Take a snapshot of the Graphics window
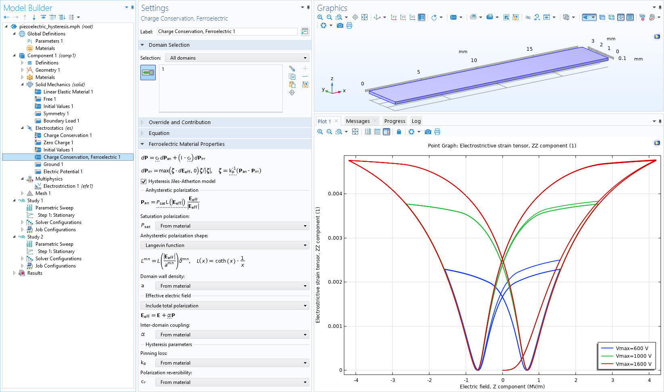 click(x=340, y=25)
